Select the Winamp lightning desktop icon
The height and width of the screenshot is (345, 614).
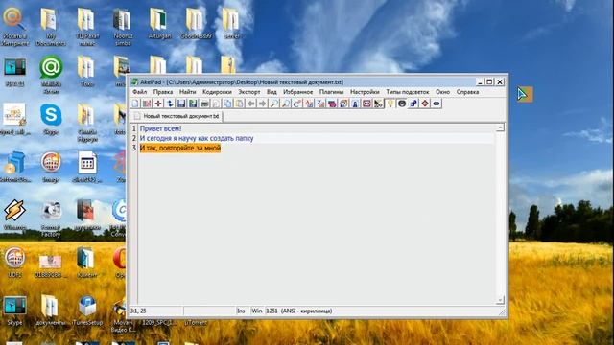tap(14, 214)
